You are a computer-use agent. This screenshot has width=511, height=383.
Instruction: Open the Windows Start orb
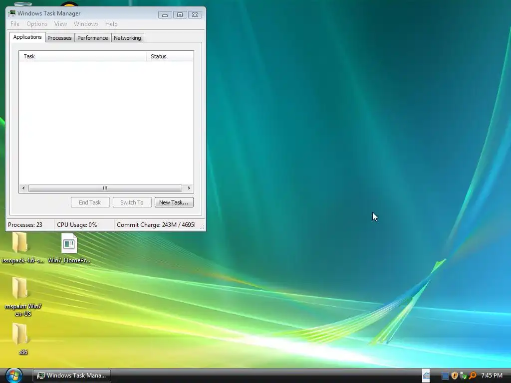coord(13,375)
